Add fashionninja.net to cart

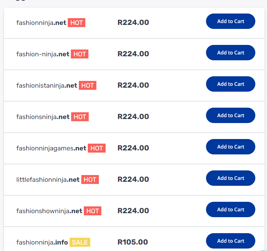coord(230,21)
